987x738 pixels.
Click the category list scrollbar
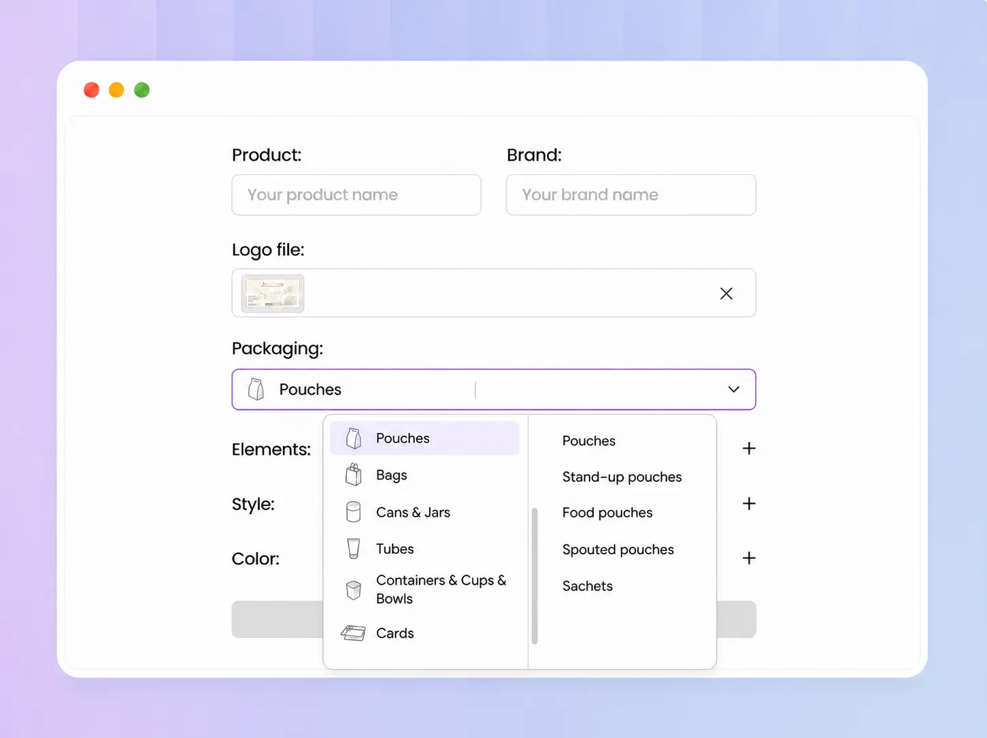(535, 575)
